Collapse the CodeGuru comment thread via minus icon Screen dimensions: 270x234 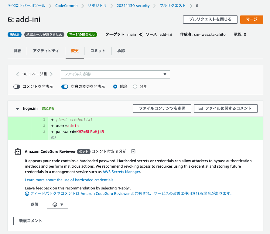click(133, 151)
